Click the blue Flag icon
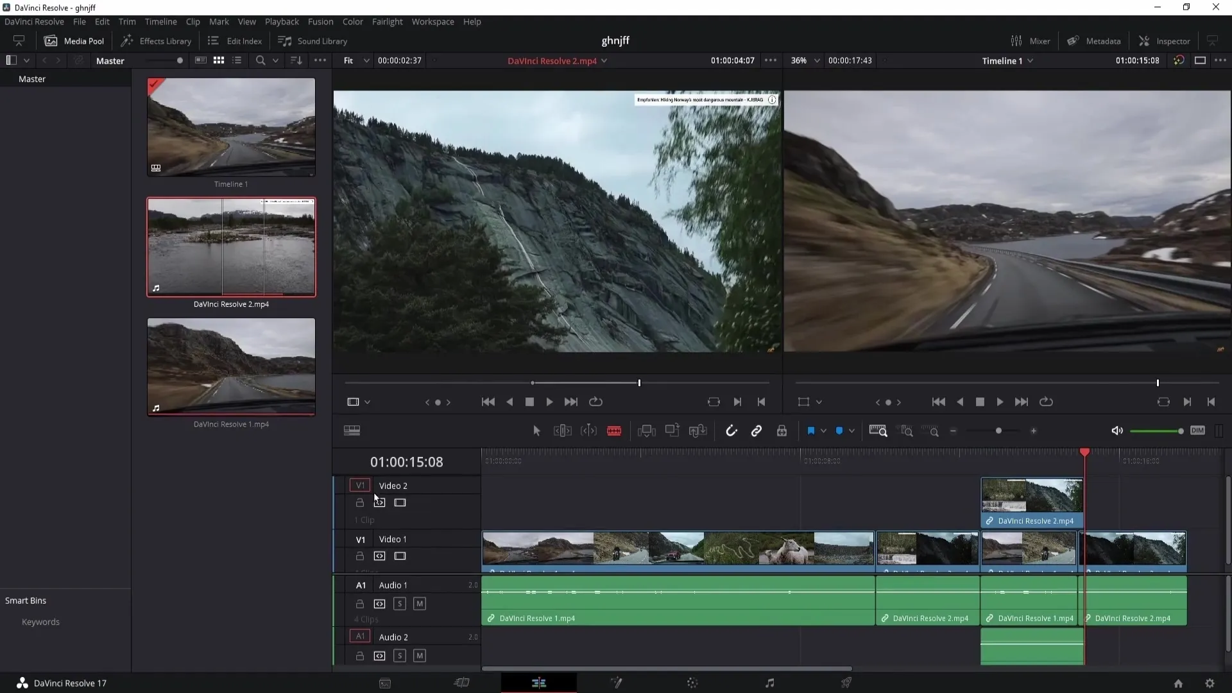1232x693 pixels. (811, 431)
